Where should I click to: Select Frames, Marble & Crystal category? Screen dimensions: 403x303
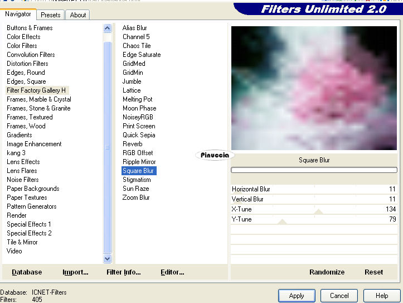click(39, 99)
